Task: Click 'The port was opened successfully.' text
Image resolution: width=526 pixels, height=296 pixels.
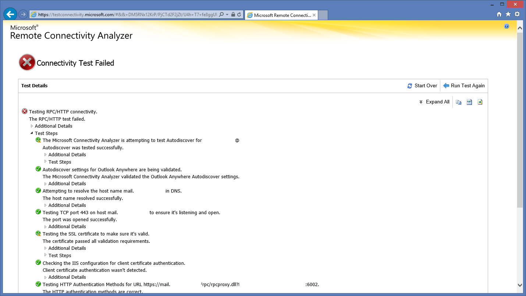Action: tap(80, 220)
